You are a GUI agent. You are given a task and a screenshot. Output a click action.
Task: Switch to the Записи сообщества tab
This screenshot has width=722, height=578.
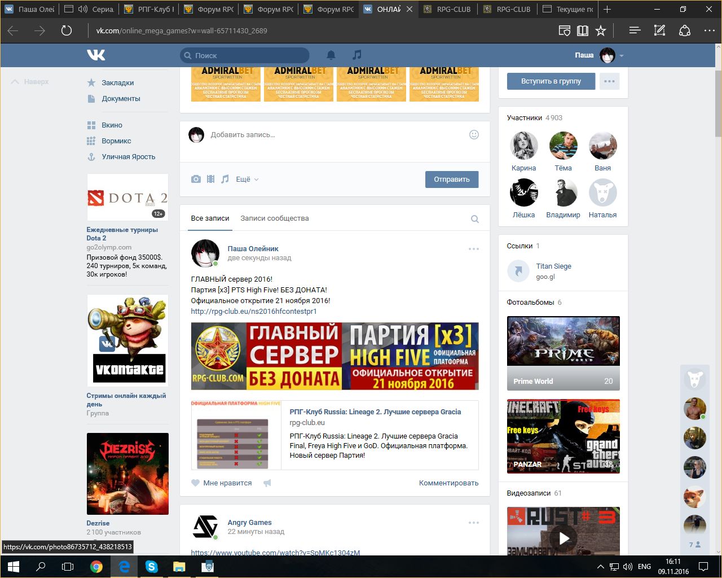(274, 218)
